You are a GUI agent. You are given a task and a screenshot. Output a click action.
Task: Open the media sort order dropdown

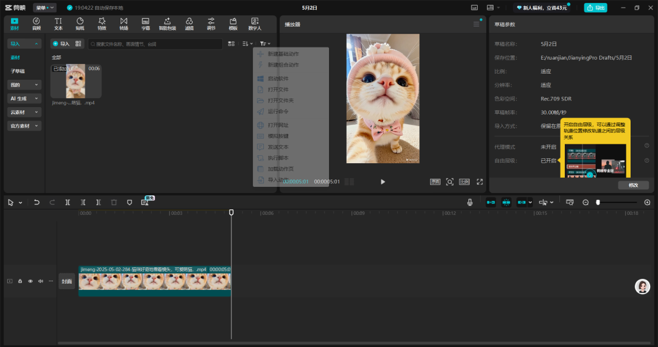(247, 44)
